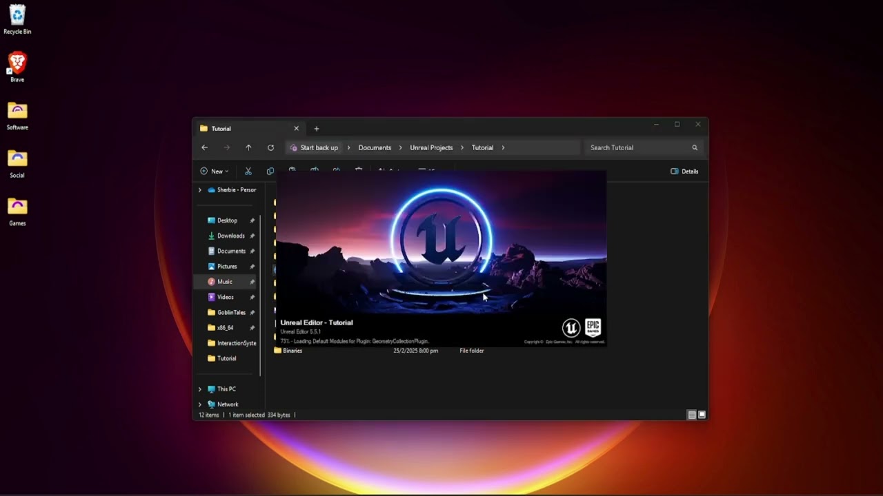The image size is (883, 496).
Task: Open chevron after Start back up
Action: (x=348, y=147)
